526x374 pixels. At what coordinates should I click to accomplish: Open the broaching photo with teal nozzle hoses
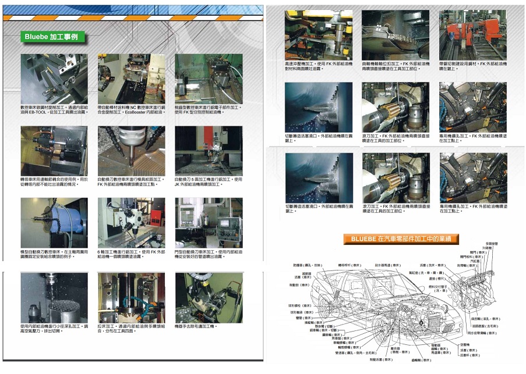[x=132, y=298]
